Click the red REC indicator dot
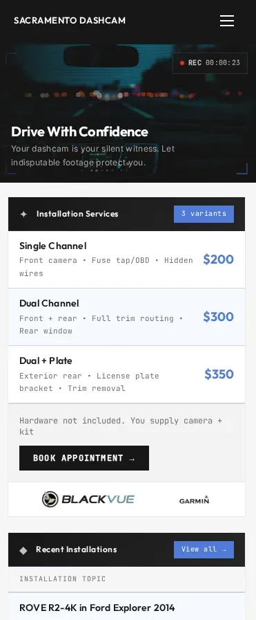This screenshot has height=620, width=256. pyautogui.click(x=182, y=63)
